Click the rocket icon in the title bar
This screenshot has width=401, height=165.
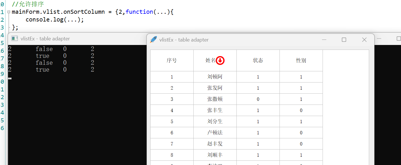[x=154, y=40]
